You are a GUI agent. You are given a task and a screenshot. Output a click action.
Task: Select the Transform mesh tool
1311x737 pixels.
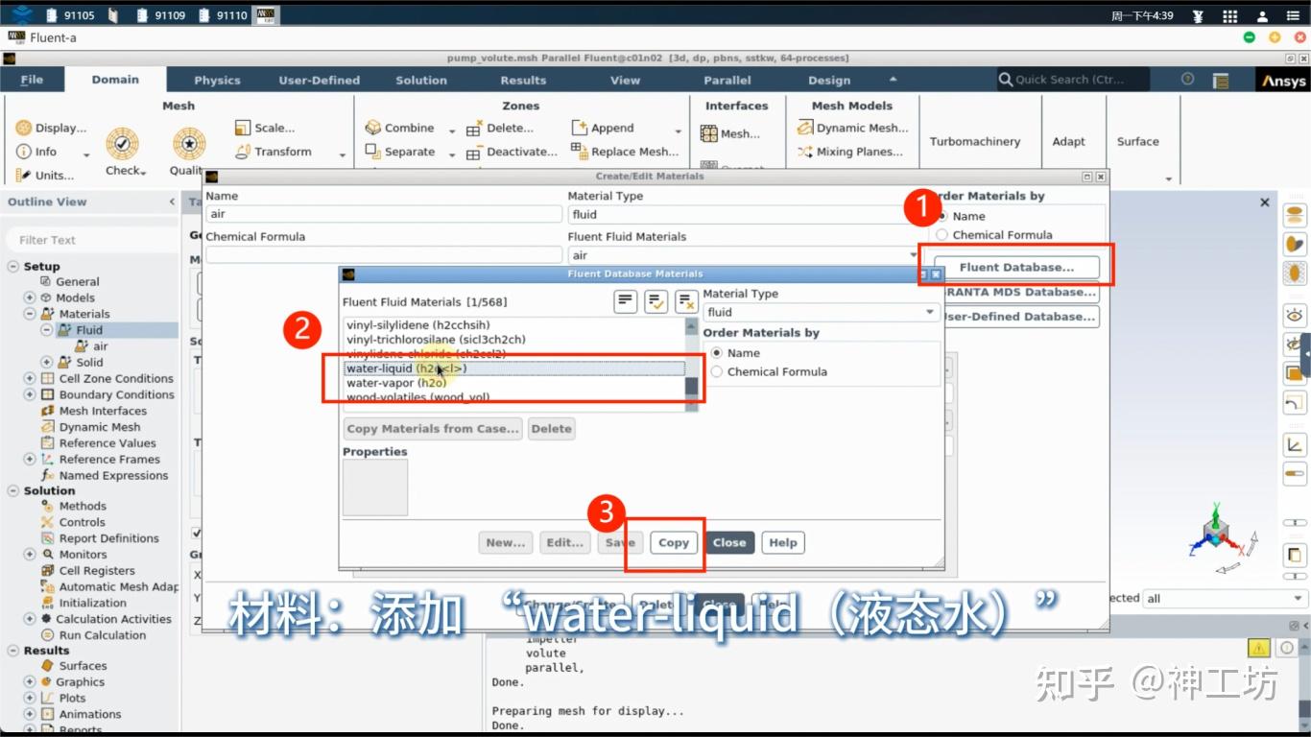pyautogui.click(x=274, y=152)
